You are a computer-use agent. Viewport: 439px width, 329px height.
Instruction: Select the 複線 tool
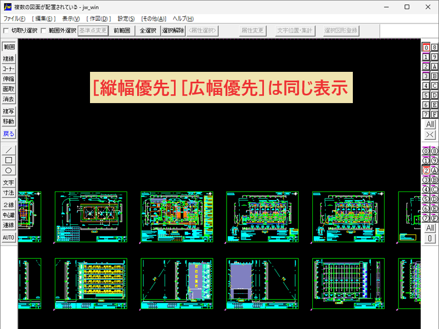[9, 59]
